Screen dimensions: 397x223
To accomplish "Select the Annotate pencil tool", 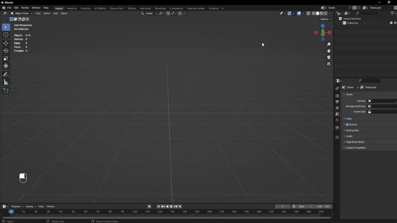I will coord(6,74).
